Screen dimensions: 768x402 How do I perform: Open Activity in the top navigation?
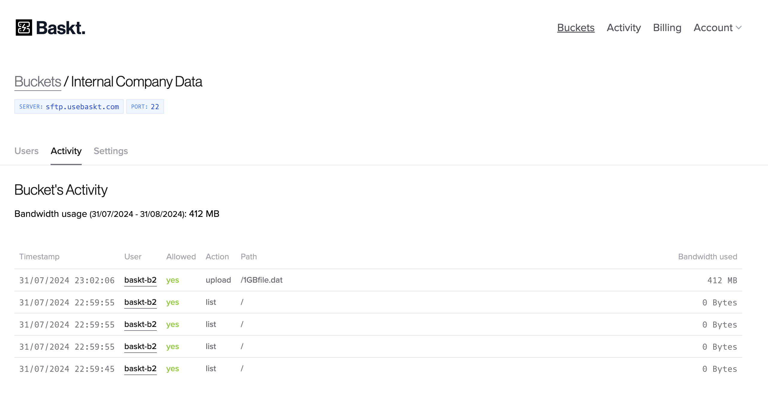tap(623, 28)
